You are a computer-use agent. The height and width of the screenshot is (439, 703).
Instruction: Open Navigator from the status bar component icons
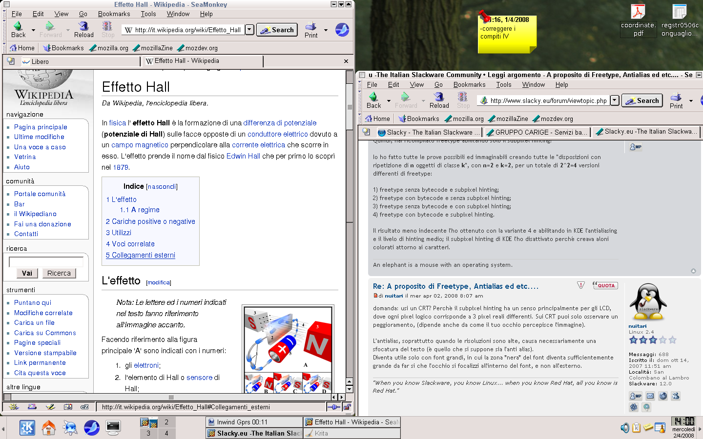click(x=14, y=407)
